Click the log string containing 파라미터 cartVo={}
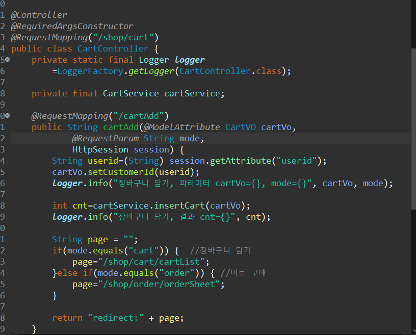416x335 pixels. tap(213, 184)
